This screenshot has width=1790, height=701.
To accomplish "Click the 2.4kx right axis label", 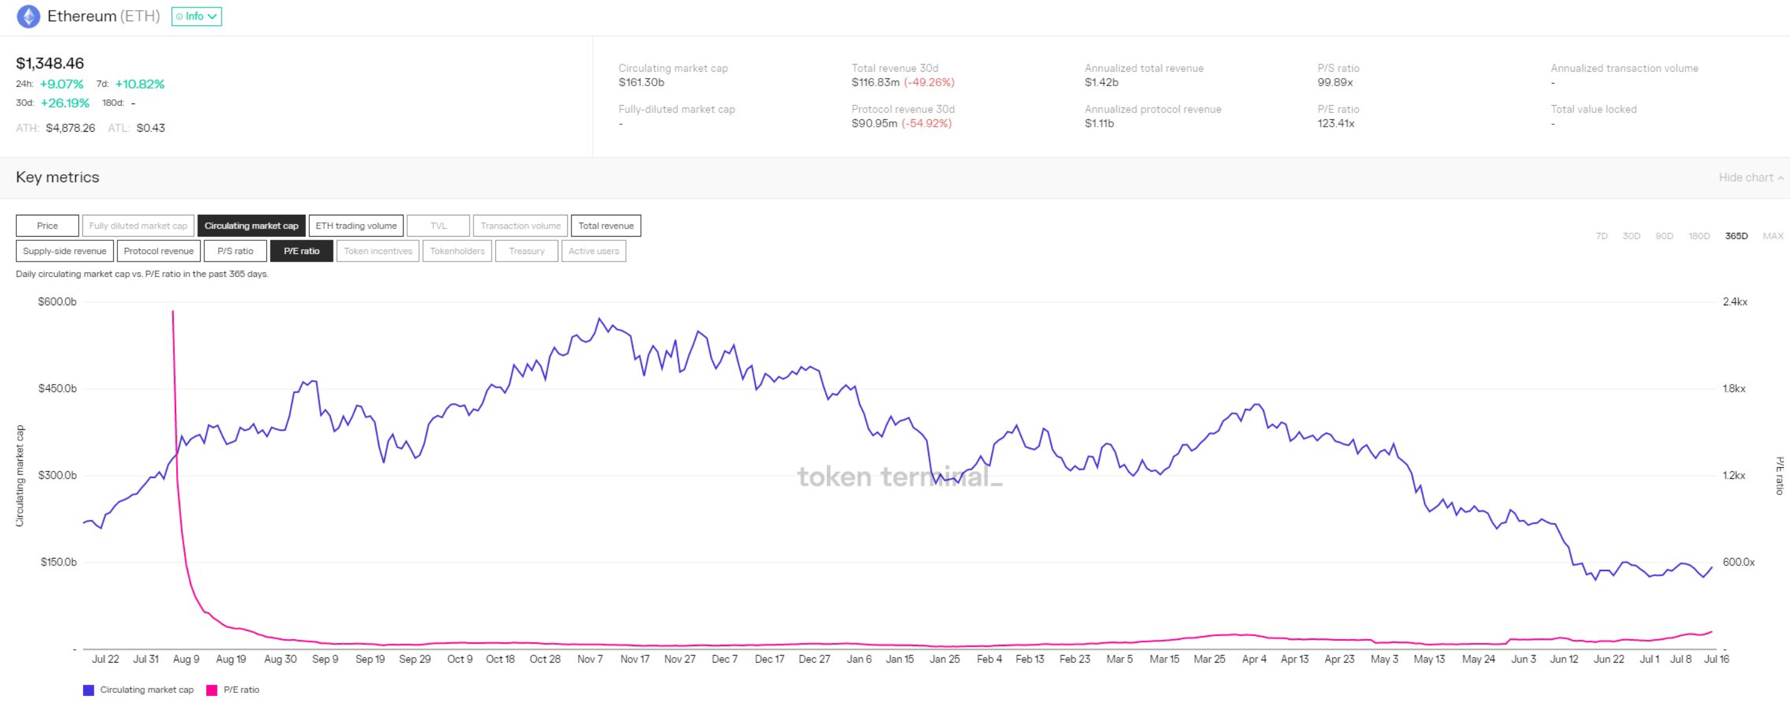I will coord(1734,301).
